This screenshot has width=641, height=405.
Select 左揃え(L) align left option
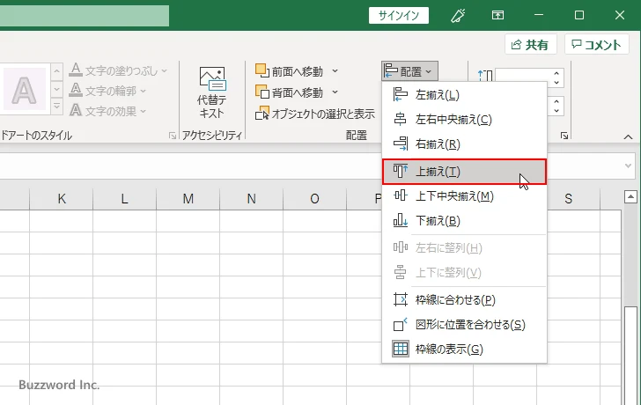[x=464, y=95]
